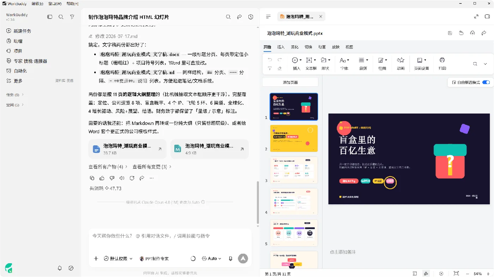Viewport: 494px width, 277px height.
Task: Copy the assistant reply
Action: pos(92,178)
